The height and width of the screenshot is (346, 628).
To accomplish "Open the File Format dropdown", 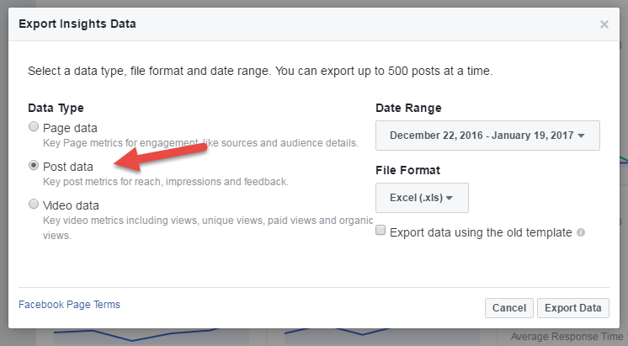I will [422, 198].
